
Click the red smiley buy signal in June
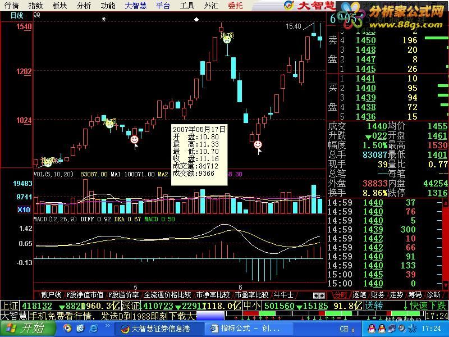[258, 144]
